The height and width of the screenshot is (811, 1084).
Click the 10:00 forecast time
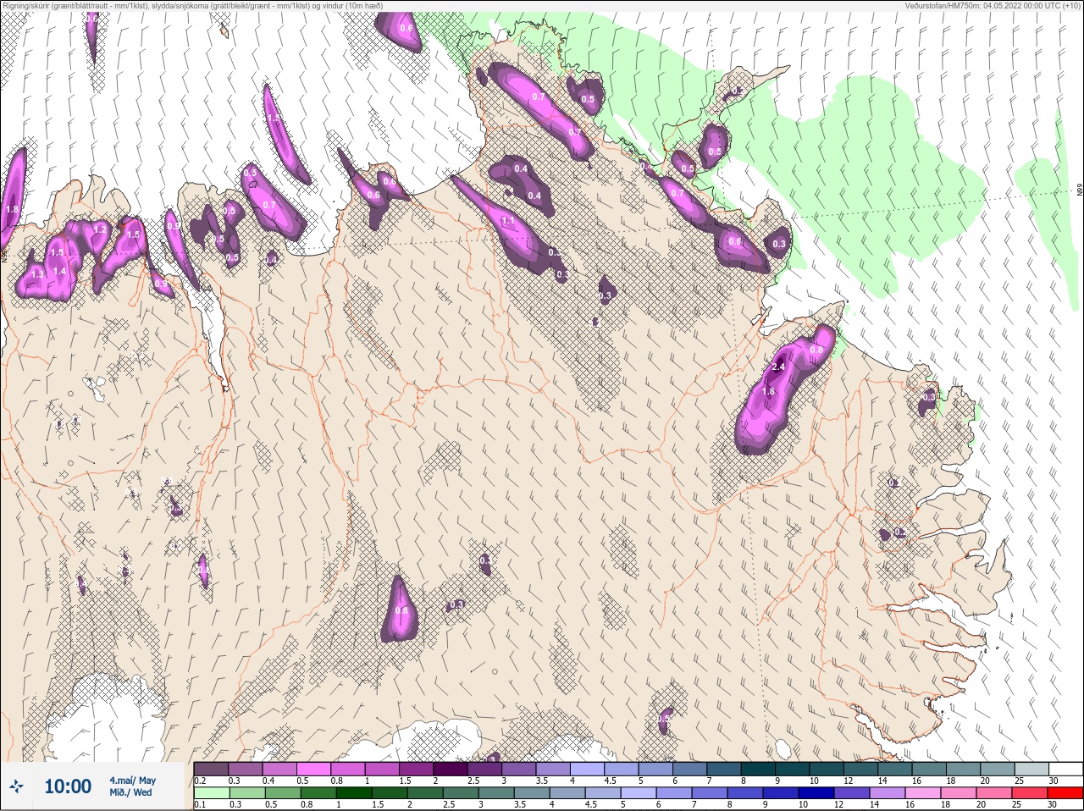tap(68, 786)
